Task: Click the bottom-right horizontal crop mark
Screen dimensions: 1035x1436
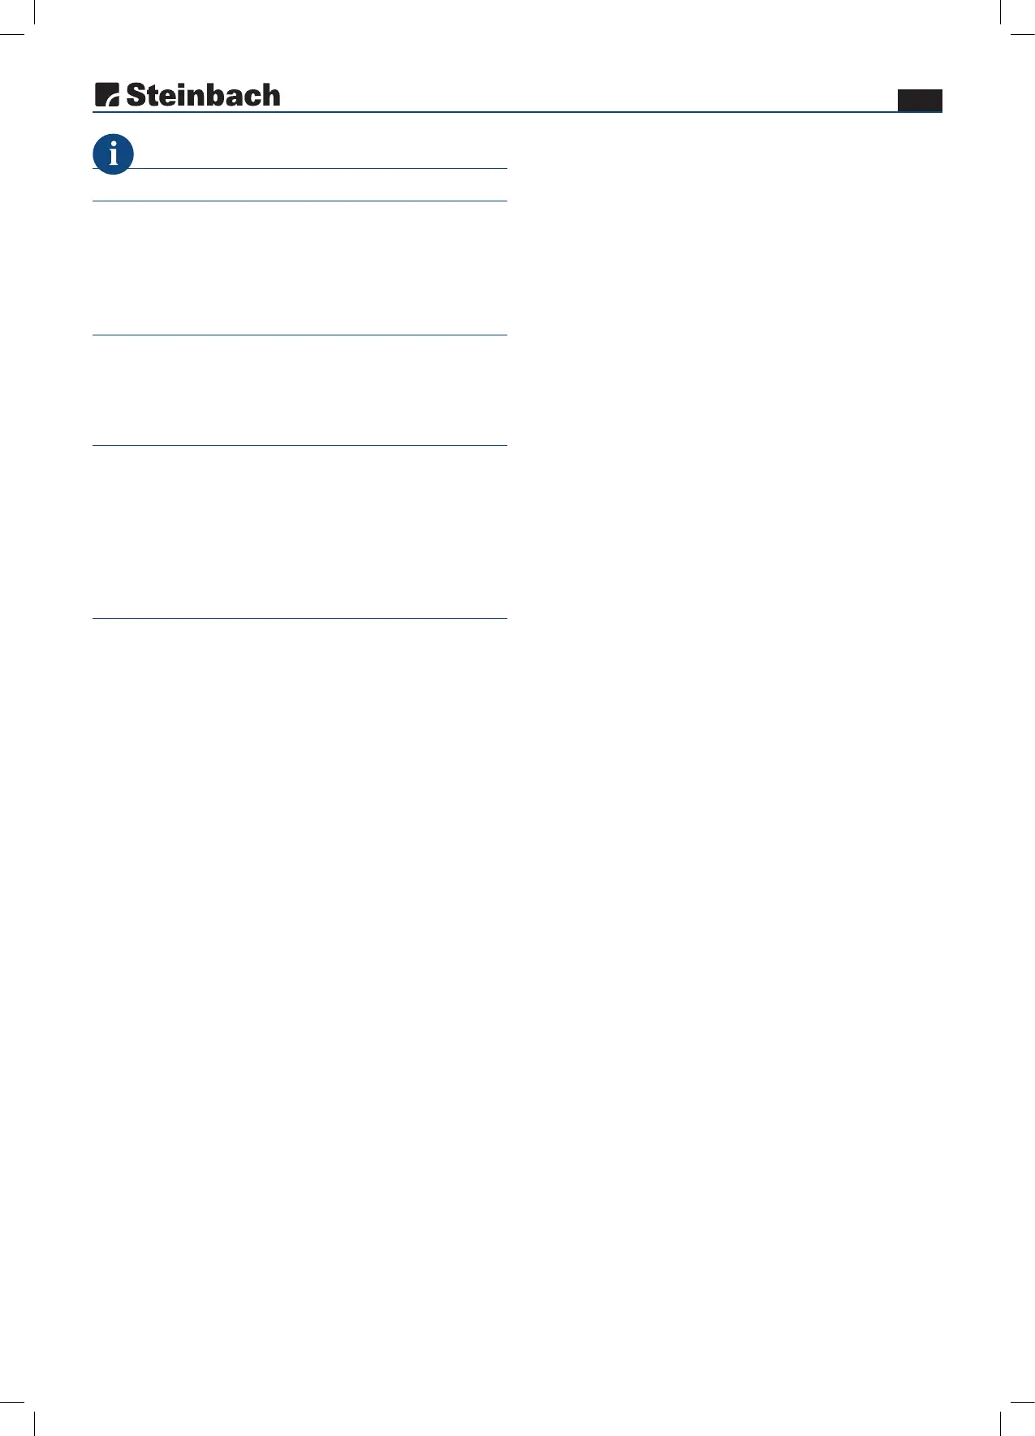Action: pyautogui.click(x=1023, y=1401)
